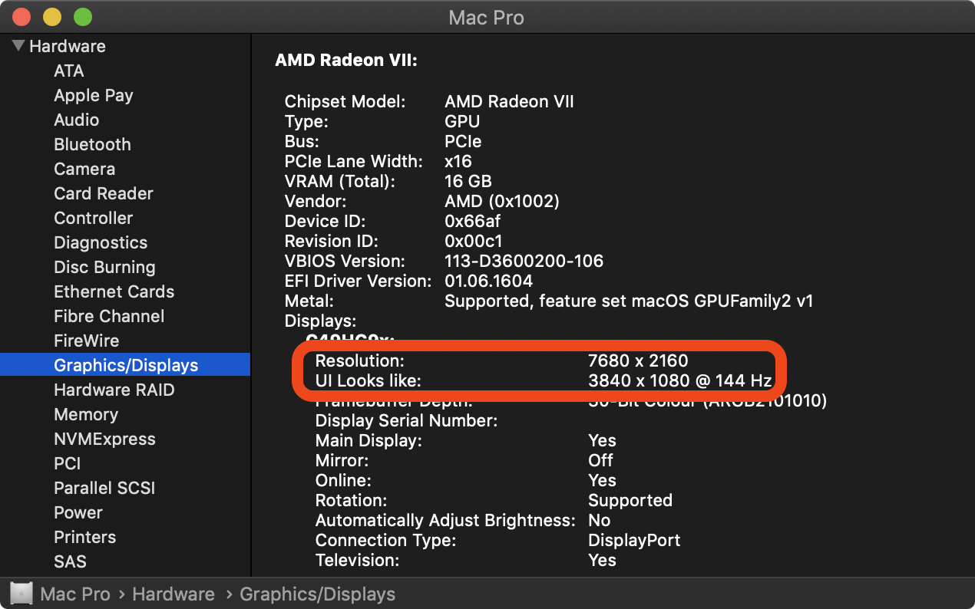The image size is (975, 609).
Task: Click the Vendor value AMD (0x1002)
Action: (502, 201)
